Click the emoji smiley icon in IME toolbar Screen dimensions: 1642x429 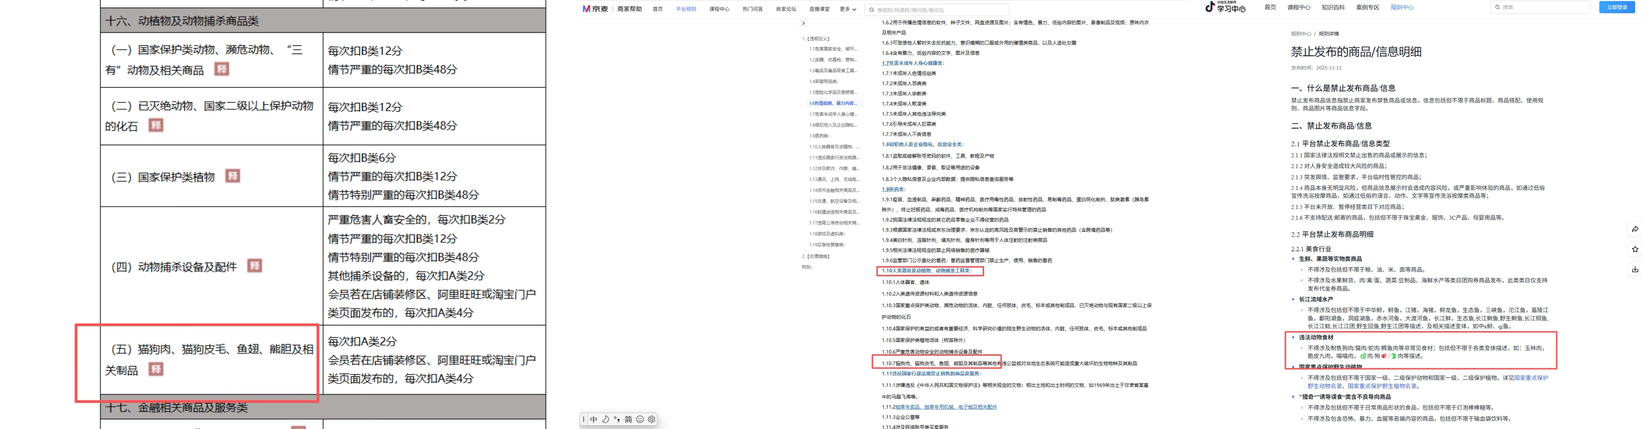(640, 419)
